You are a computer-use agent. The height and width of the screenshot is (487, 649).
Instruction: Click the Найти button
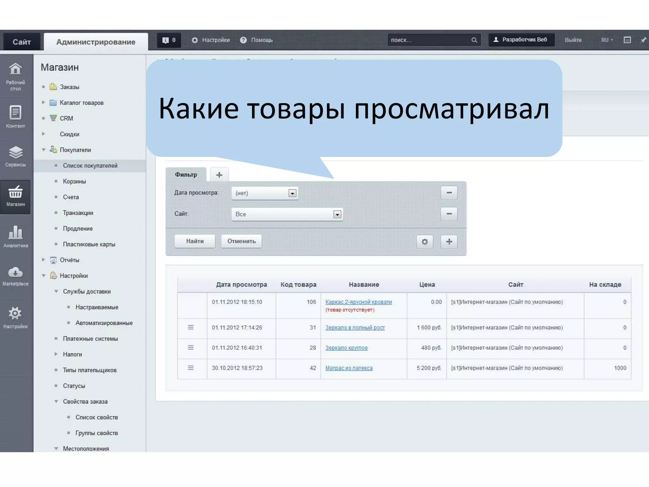[195, 241]
